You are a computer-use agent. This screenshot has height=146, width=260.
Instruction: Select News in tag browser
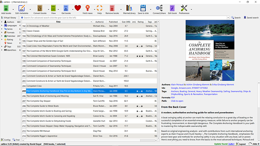[10, 43]
